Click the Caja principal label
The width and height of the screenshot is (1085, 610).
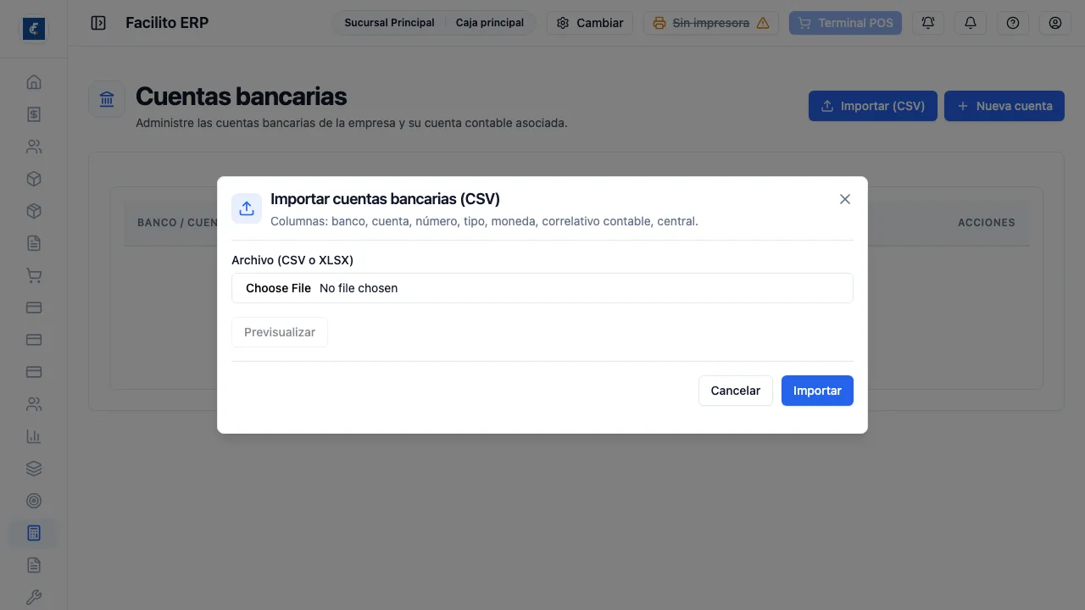[490, 23]
